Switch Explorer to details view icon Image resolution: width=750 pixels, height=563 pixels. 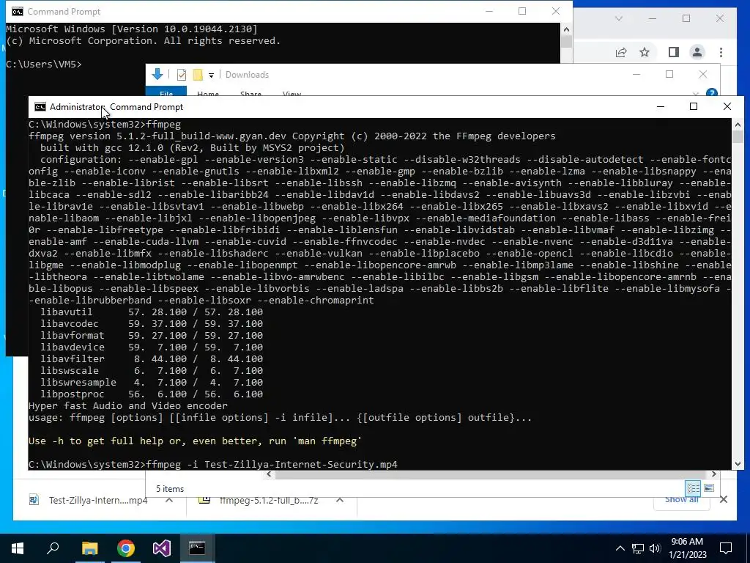[693, 487]
